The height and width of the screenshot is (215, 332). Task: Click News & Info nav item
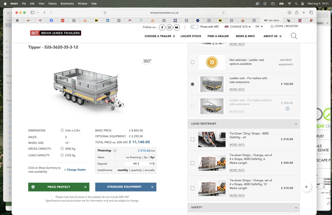(x=245, y=36)
